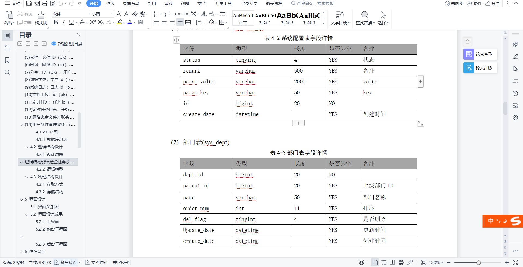The height and width of the screenshot is (267, 523).
Task: Click the search icon in left sidebar
Action: click(x=7, y=72)
